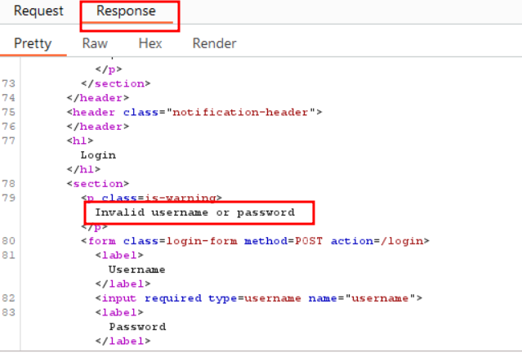This screenshot has height=353, width=522.
Task: Select the Response tab
Action: [126, 11]
